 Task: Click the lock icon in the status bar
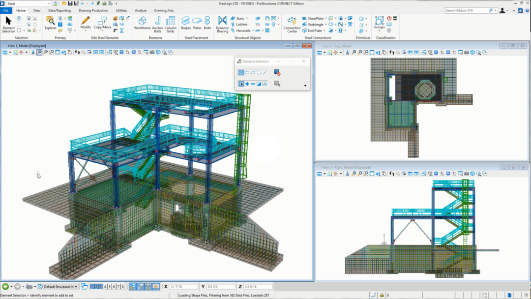coord(382,295)
